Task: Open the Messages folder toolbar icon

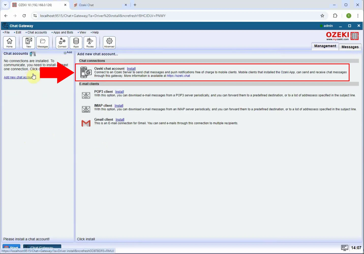Action: tap(43, 42)
